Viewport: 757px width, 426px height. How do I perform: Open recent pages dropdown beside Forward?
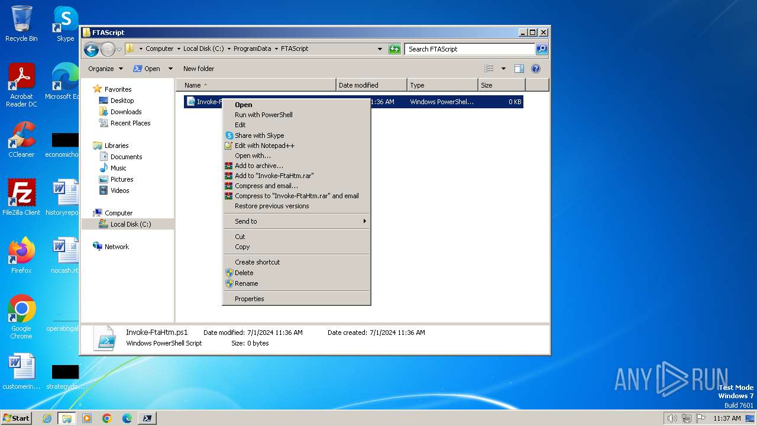(119, 49)
